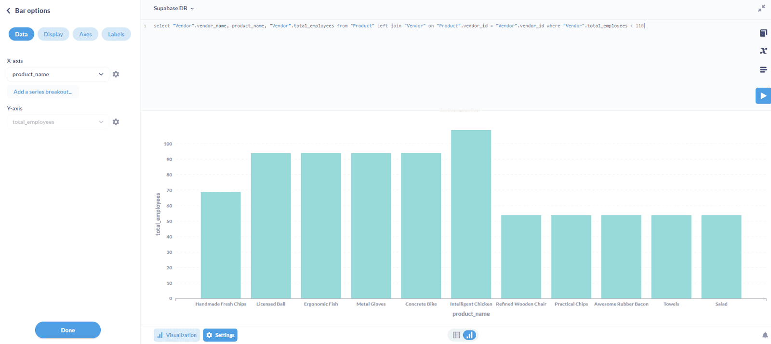Select the Labels tab

tap(116, 34)
